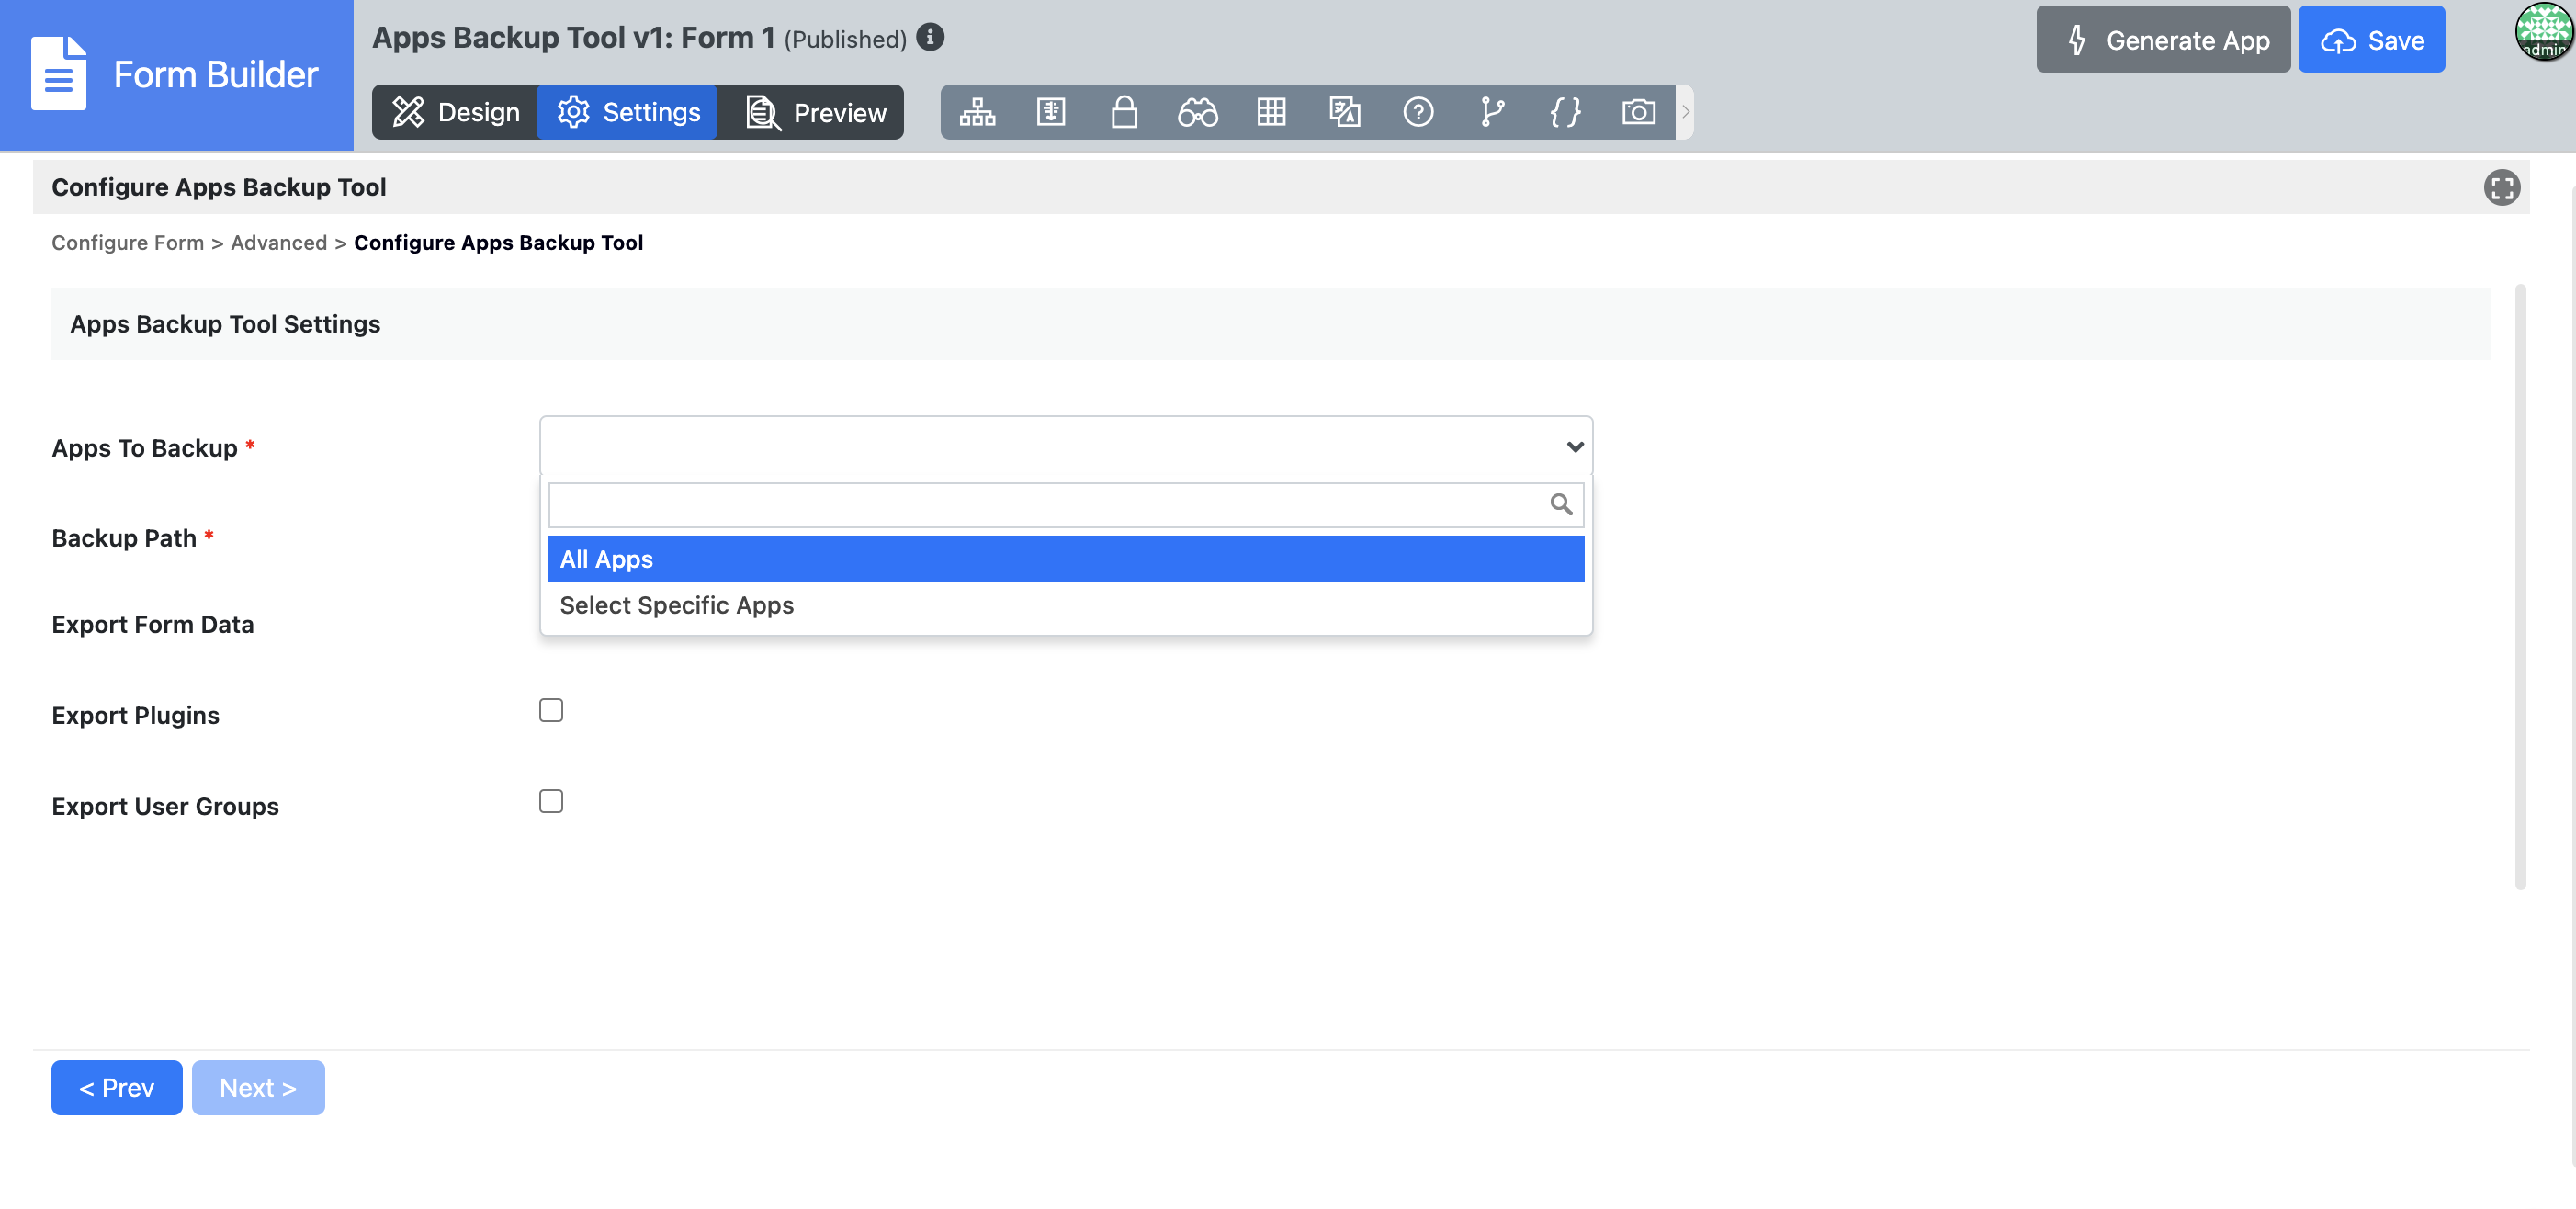2576x1209 pixels.
Task: Choose All Apps from the dropdown list
Action: coord(1065,559)
